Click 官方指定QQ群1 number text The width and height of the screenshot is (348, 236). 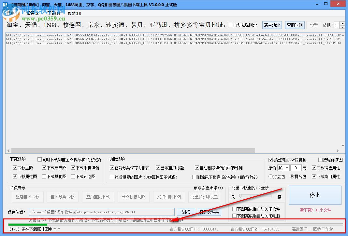(194, 229)
